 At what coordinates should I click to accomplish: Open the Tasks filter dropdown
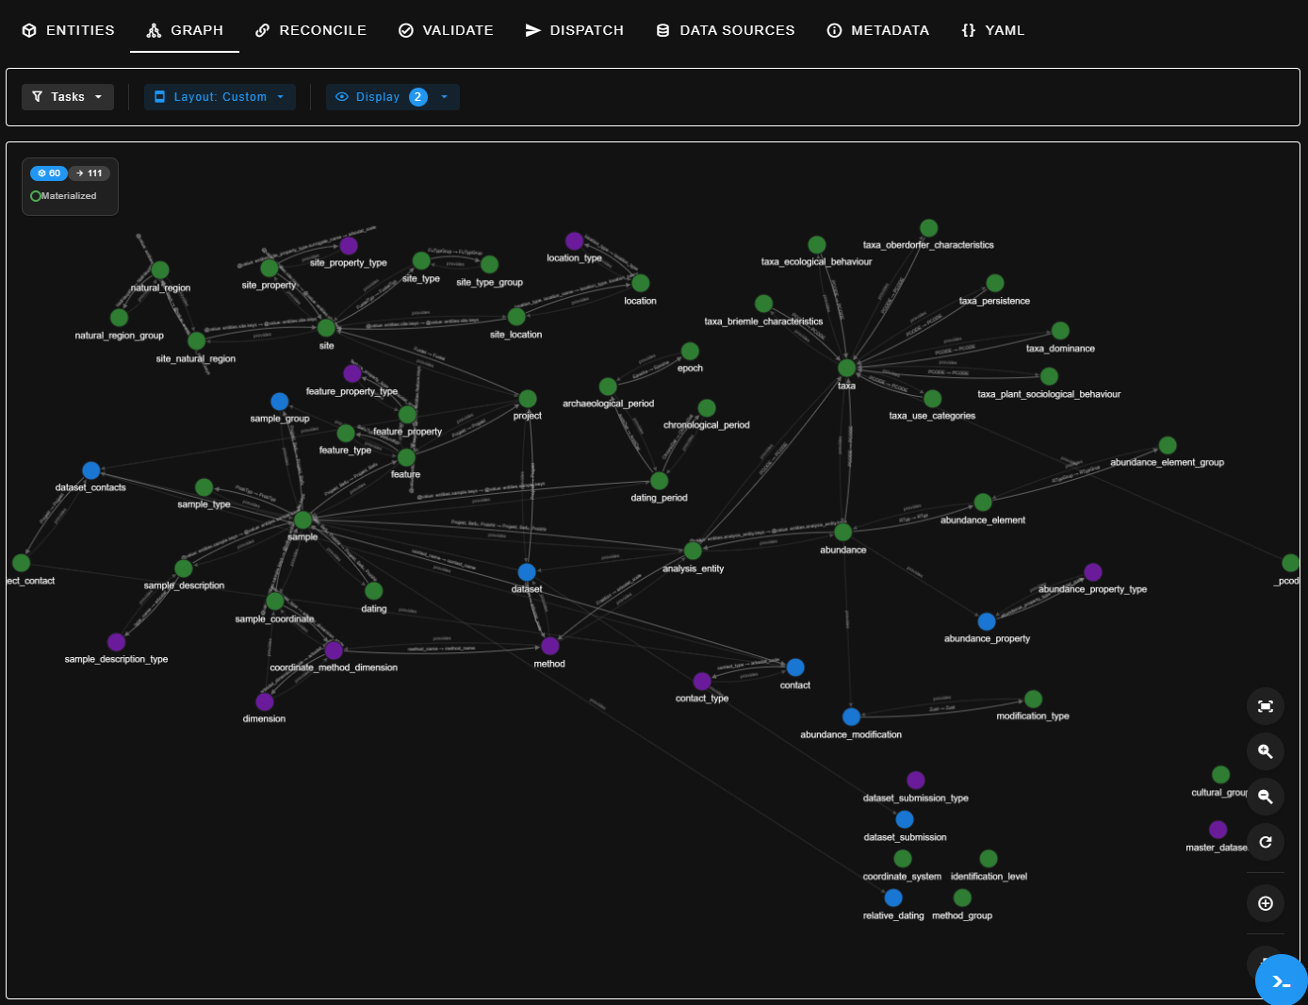(x=68, y=97)
